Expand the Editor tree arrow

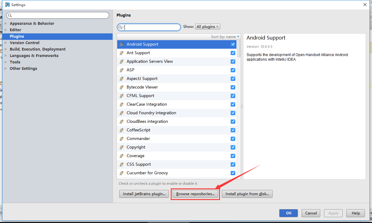(6, 30)
